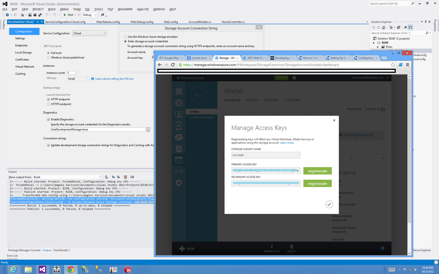Bookmark page with Chrome star icon
This screenshot has width=439, height=274.
pos(393,65)
